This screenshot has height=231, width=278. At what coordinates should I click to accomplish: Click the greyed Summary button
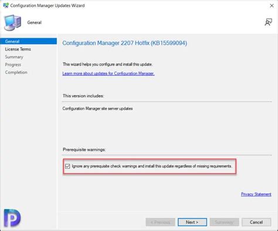[x=224, y=222]
